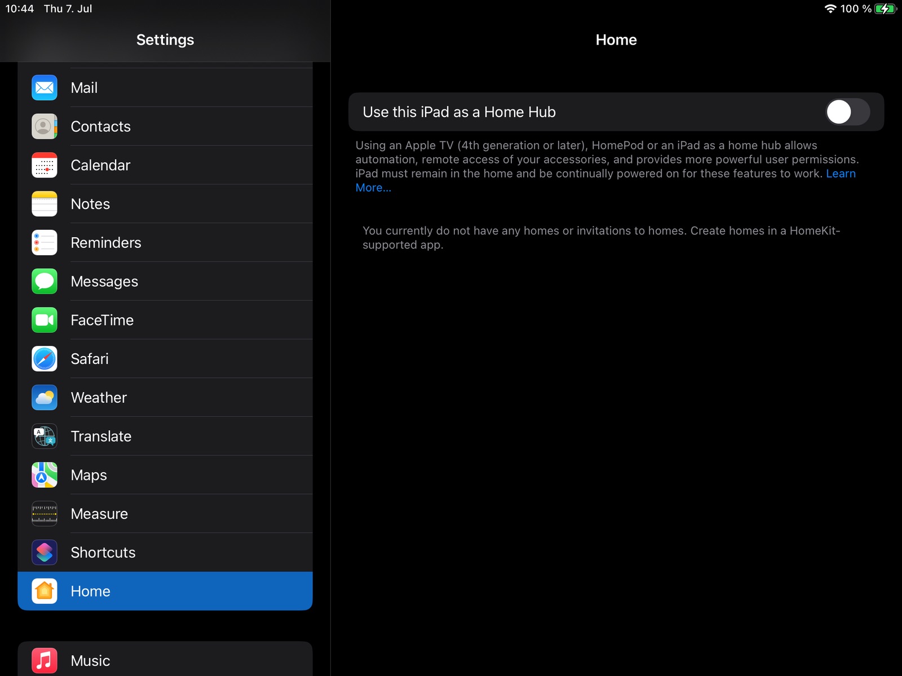The width and height of the screenshot is (902, 676).
Task: Tap the Mail app icon
Action: [x=45, y=88]
